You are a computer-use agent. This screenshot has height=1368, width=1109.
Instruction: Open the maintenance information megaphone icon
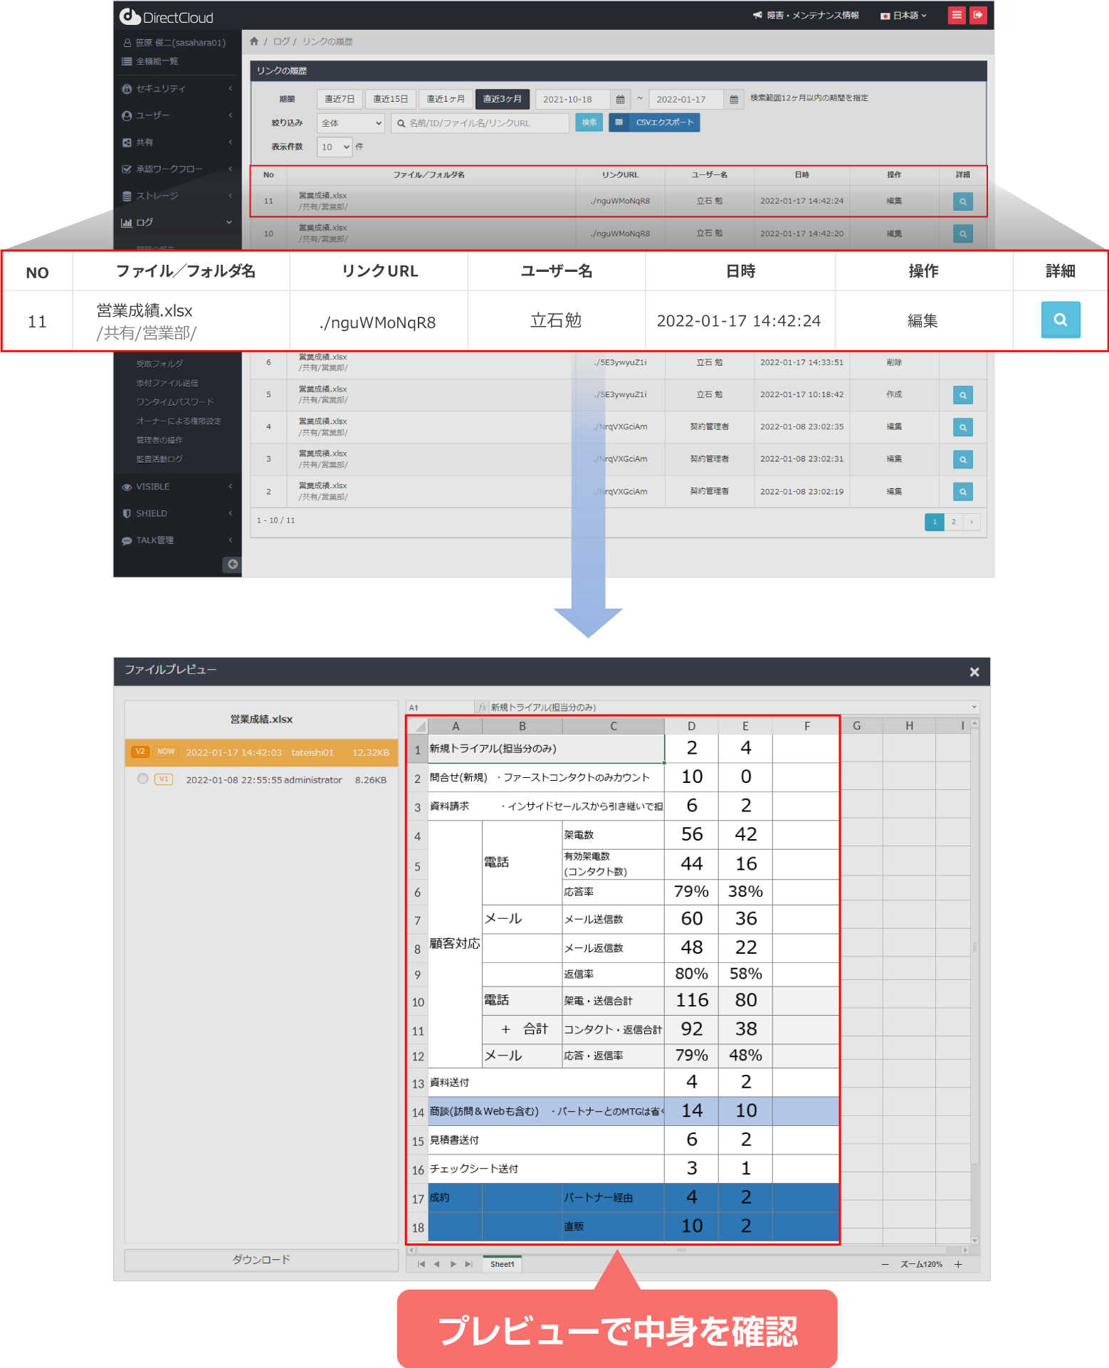pyautogui.click(x=757, y=15)
